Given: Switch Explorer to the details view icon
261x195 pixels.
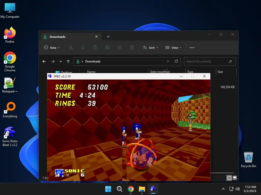Looking at the screenshot, I should tap(229, 178).
